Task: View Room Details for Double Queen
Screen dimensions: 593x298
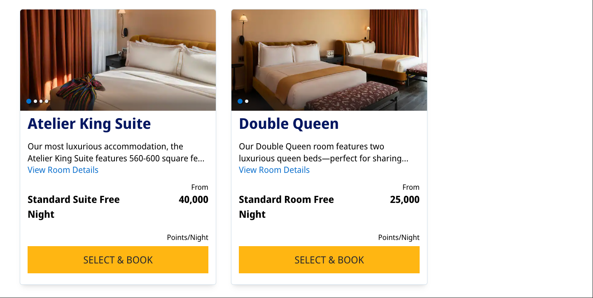Action: point(274,170)
